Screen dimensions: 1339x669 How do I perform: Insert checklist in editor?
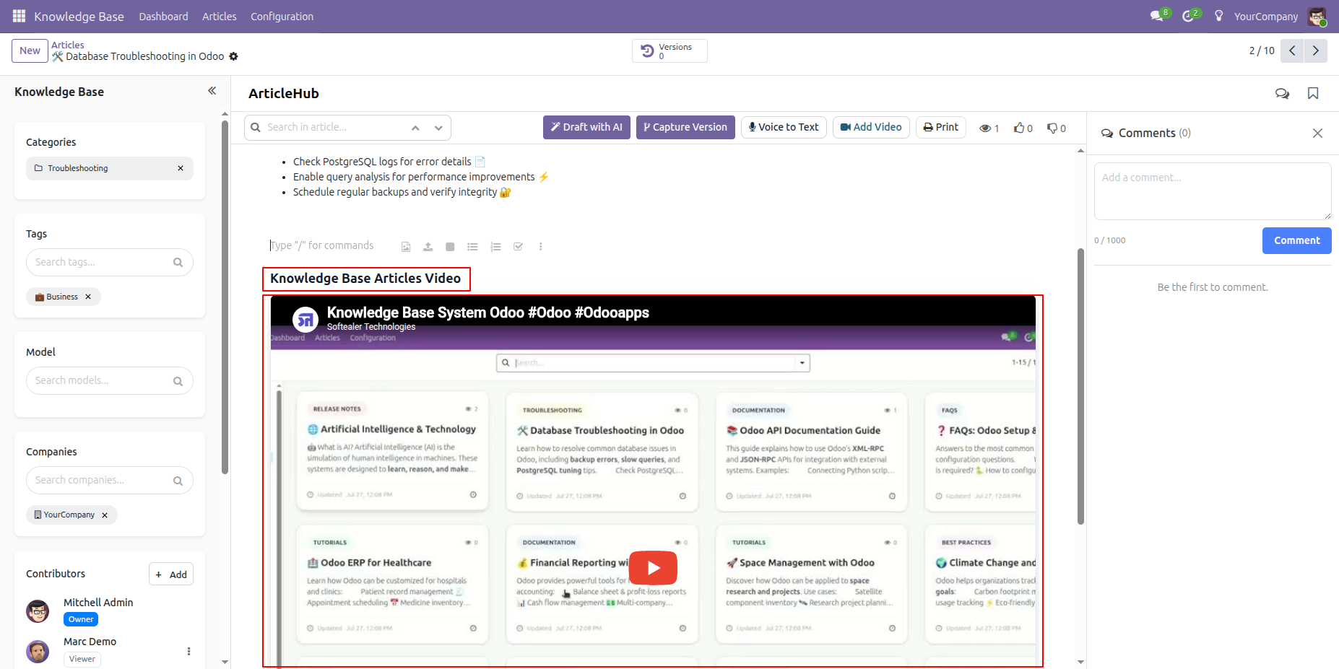coord(518,247)
